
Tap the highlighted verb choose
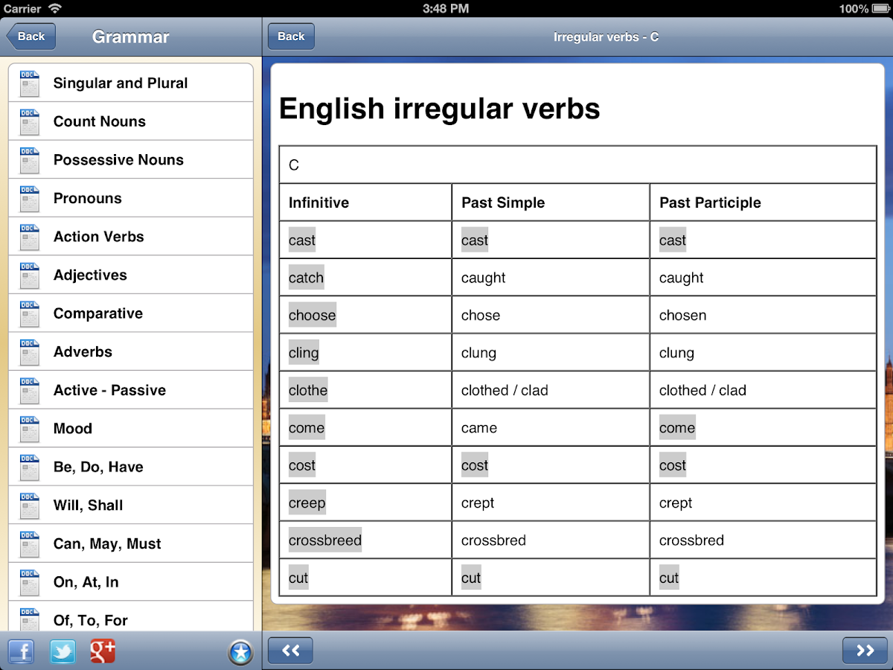click(x=312, y=315)
